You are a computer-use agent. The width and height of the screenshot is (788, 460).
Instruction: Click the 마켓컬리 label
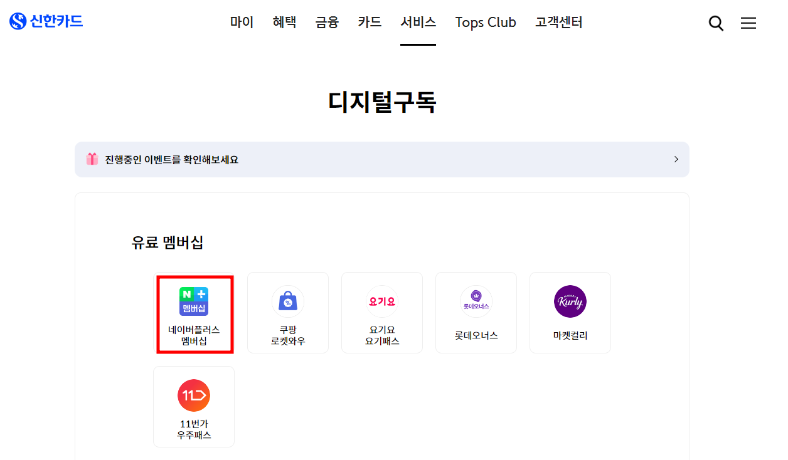point(570,335)
